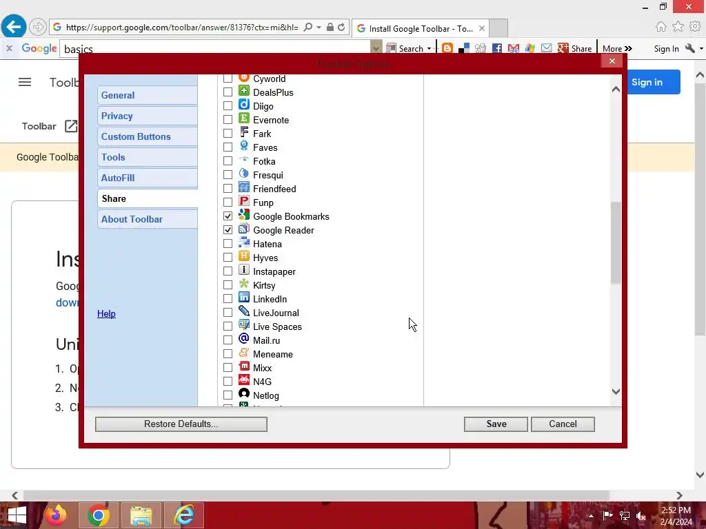Switch to the General tab

click(148, 95)
